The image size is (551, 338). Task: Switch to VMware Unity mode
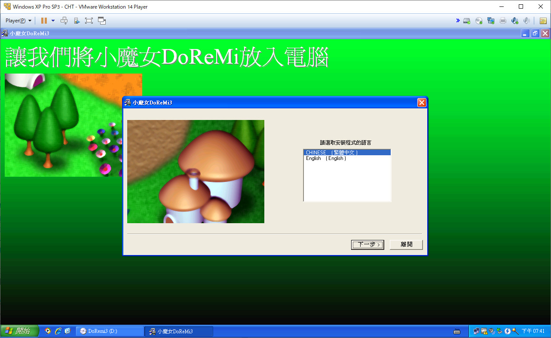click(102, 21)
